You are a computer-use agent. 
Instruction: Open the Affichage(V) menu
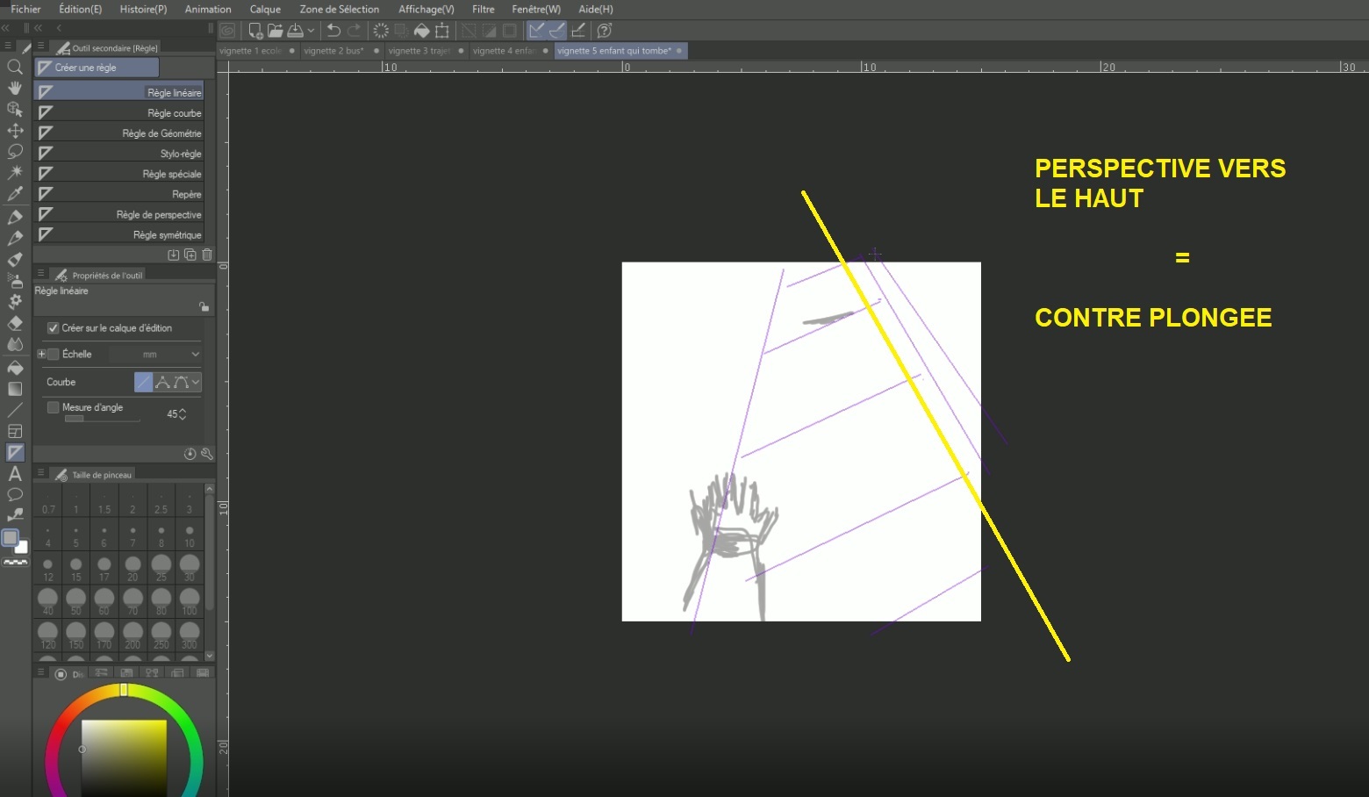tap(426, 9)
